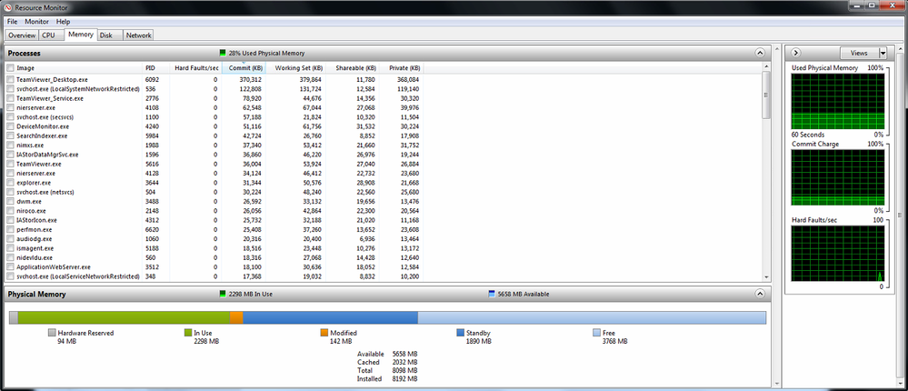Select the nimxs.exe process row

pyautogui.click(x=215, y=145)
